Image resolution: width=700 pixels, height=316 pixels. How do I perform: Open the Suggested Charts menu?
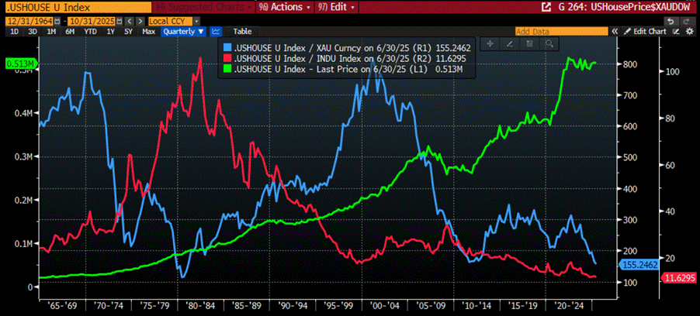click(203, 7)
